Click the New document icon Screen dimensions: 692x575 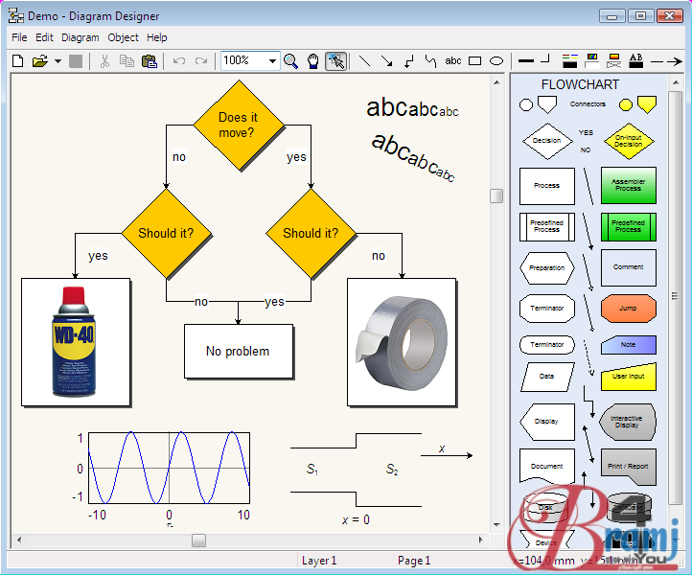point(17,61)
